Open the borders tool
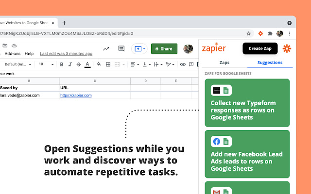Screen dimensions: 311x194 (x=108, y=65)
